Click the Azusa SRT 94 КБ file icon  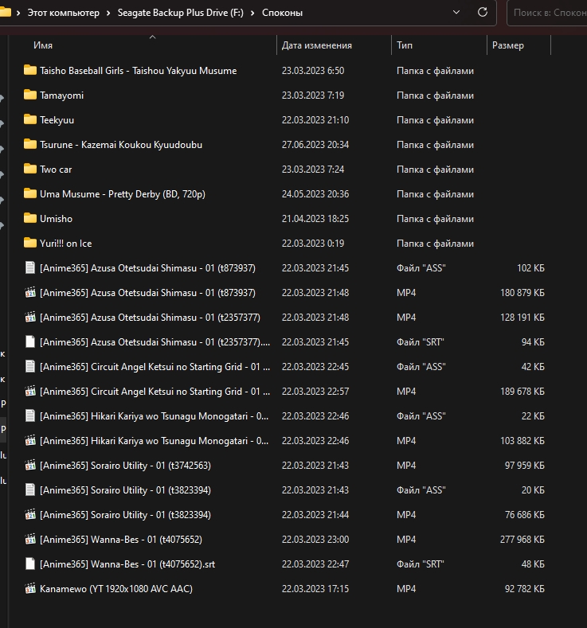click(30, 341)
